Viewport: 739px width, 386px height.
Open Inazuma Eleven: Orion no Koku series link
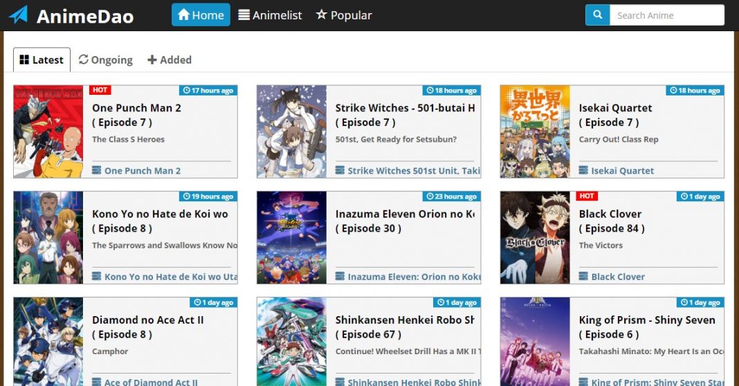click(414, 277)
